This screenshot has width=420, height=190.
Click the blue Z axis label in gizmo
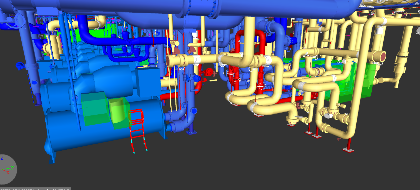click(2, 158)
